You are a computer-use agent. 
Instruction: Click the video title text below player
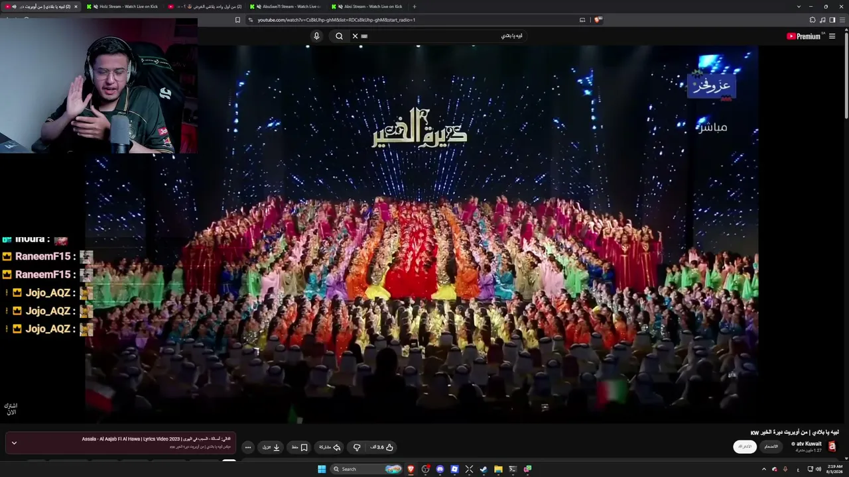pos(795,433)
